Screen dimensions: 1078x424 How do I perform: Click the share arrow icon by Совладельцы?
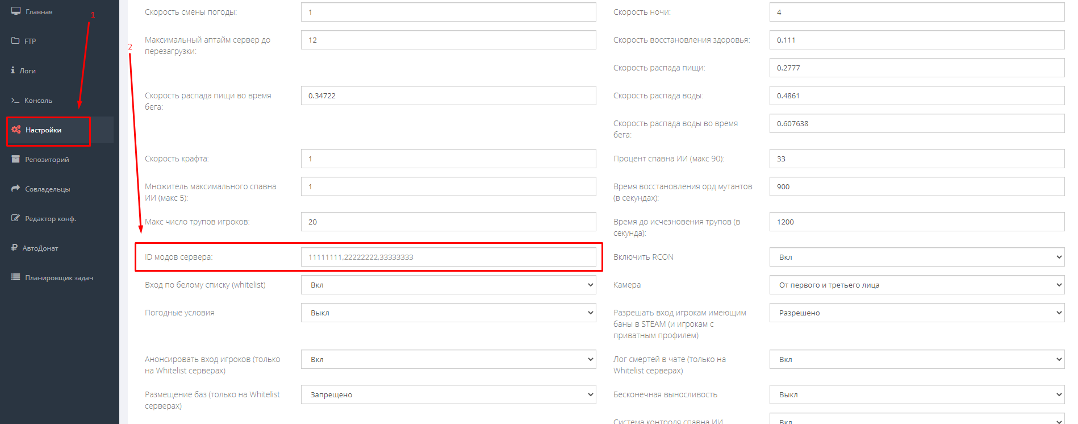(x=16, y=189)
